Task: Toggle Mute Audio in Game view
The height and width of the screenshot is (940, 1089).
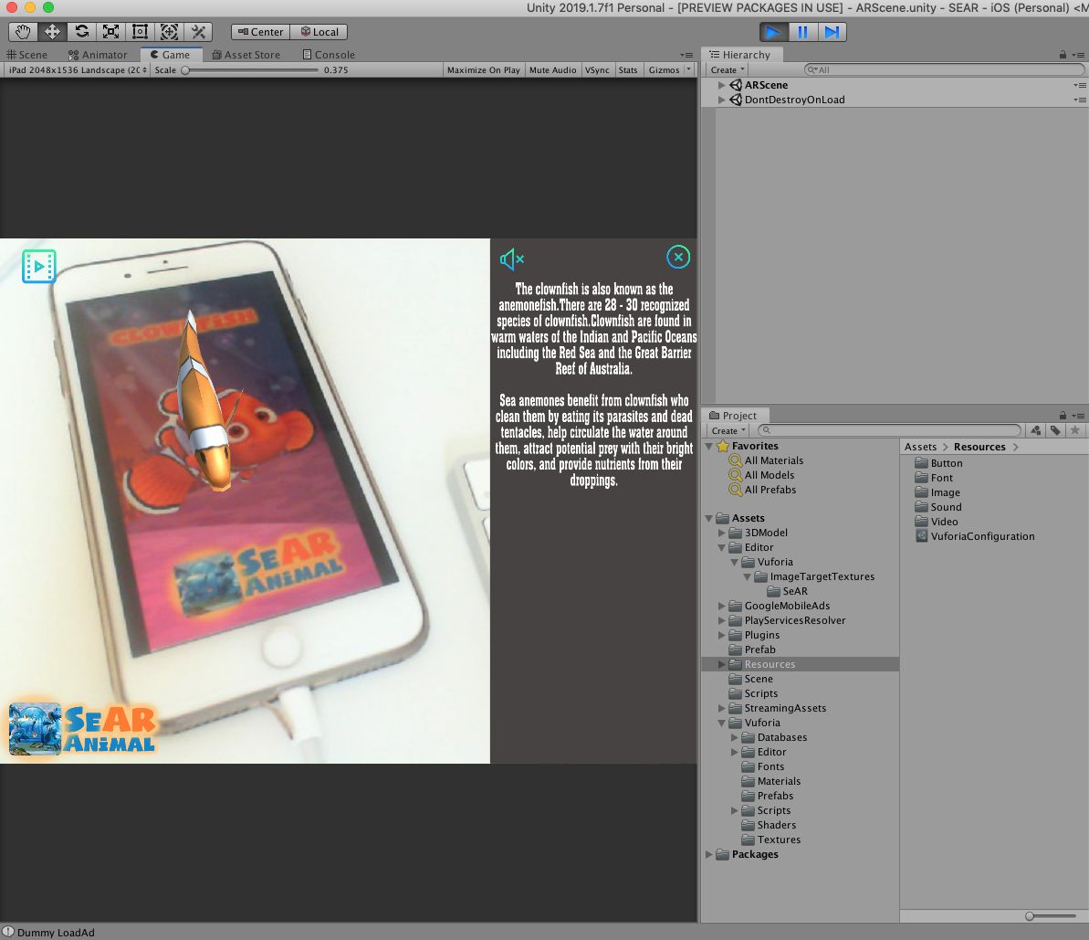Action: 552,70
